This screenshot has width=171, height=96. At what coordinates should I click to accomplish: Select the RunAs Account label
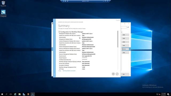click(x=63, y=56)
